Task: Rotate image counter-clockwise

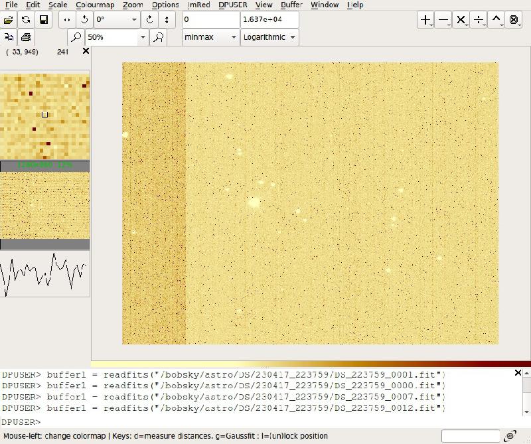Action: coord(84,20)
